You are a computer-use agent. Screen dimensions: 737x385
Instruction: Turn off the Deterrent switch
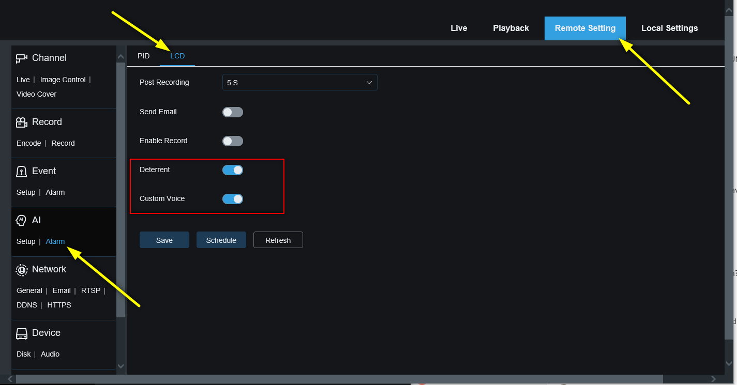tap(233, 170)
